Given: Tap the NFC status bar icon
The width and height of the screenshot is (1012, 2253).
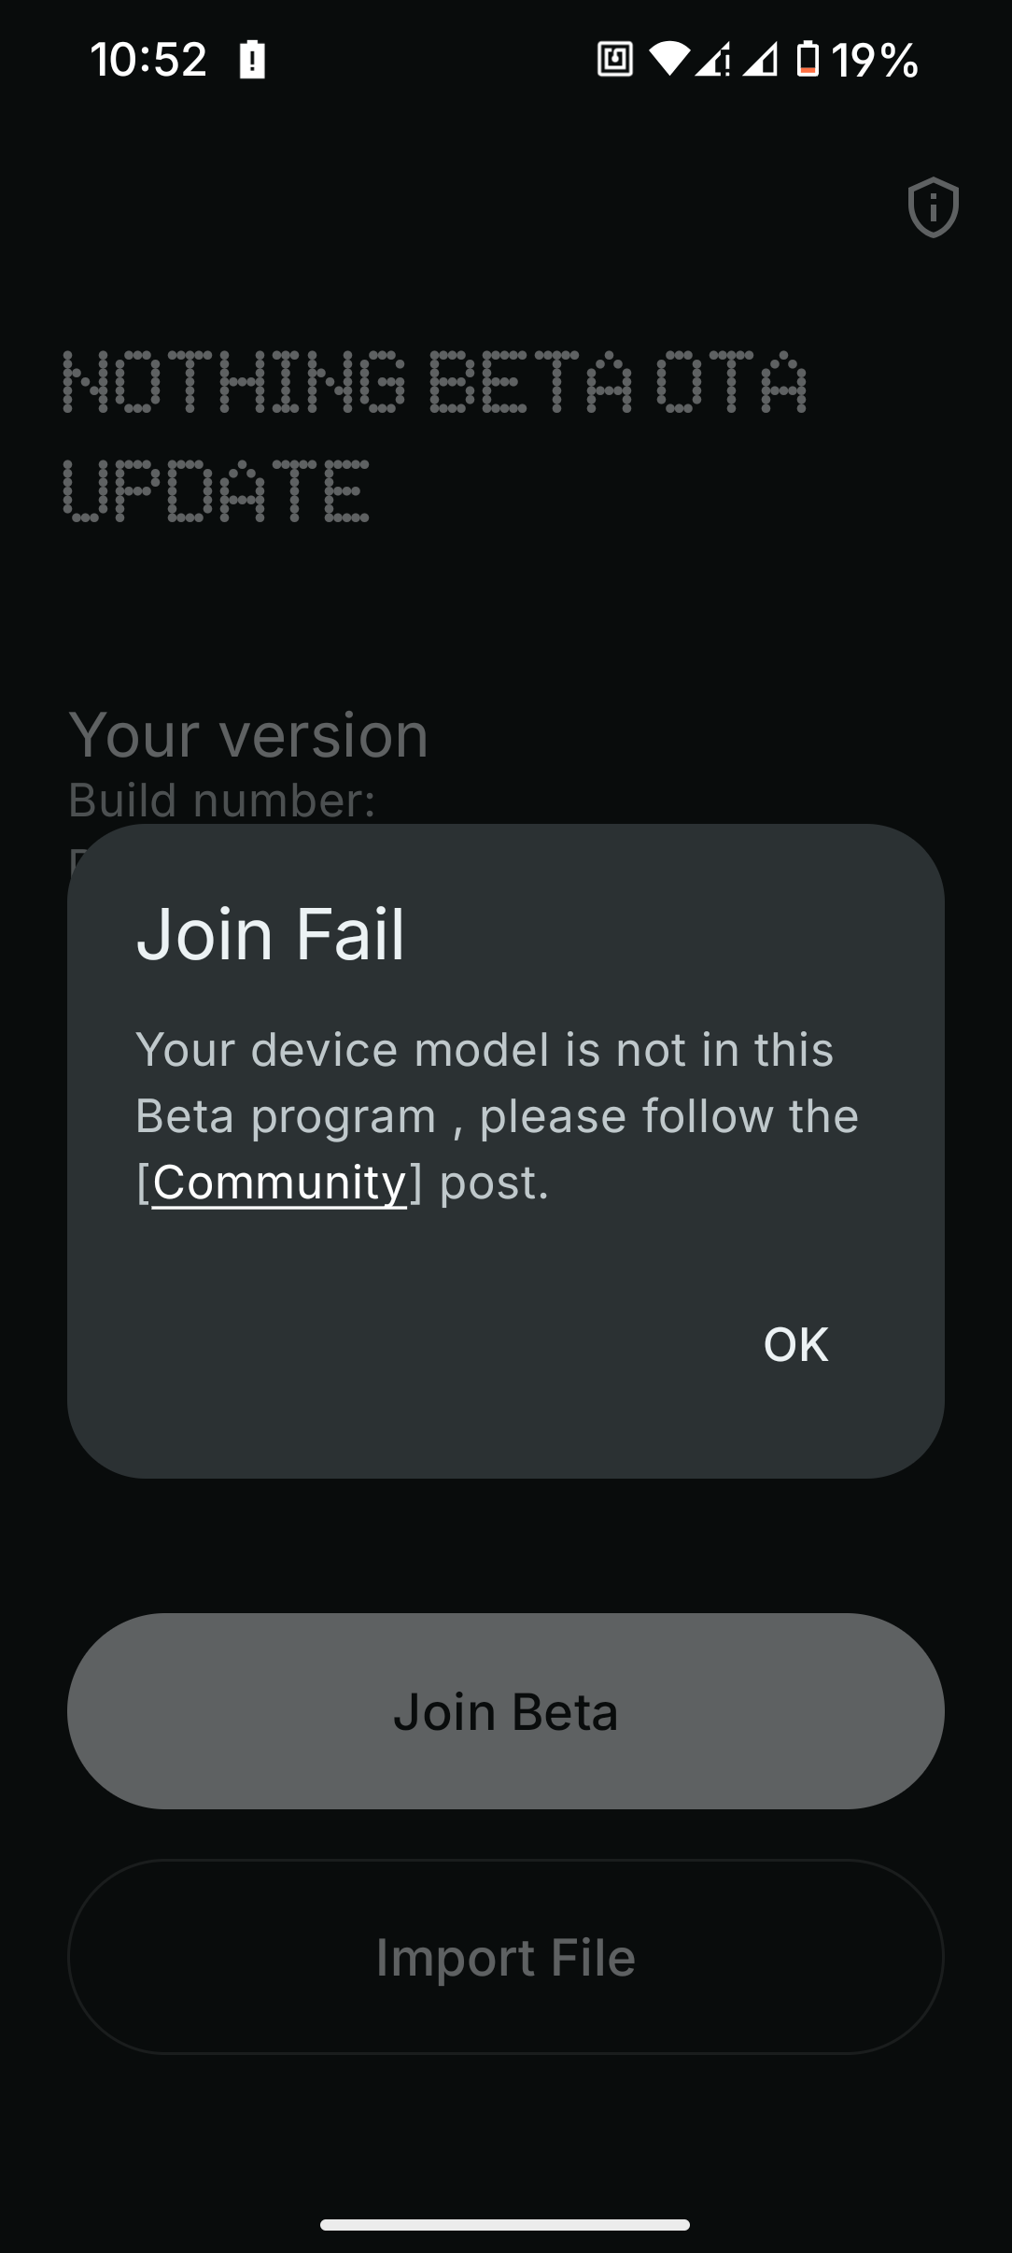Looking at the screenshot, I should tap(614, 60).
